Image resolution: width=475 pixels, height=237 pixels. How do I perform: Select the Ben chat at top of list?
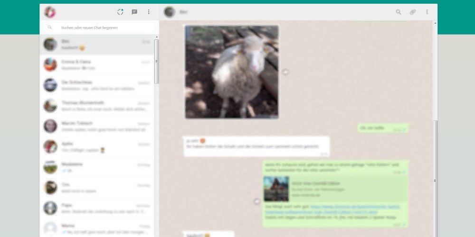click(96, 45)
